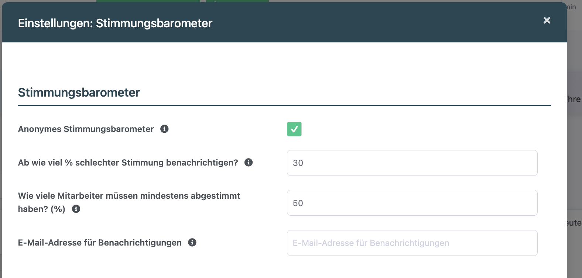Click label 'Ab wie viel % schlechter Stimmung benachrichtigen?'
This screenshot has width=582, height=278.
click(128, 163)
